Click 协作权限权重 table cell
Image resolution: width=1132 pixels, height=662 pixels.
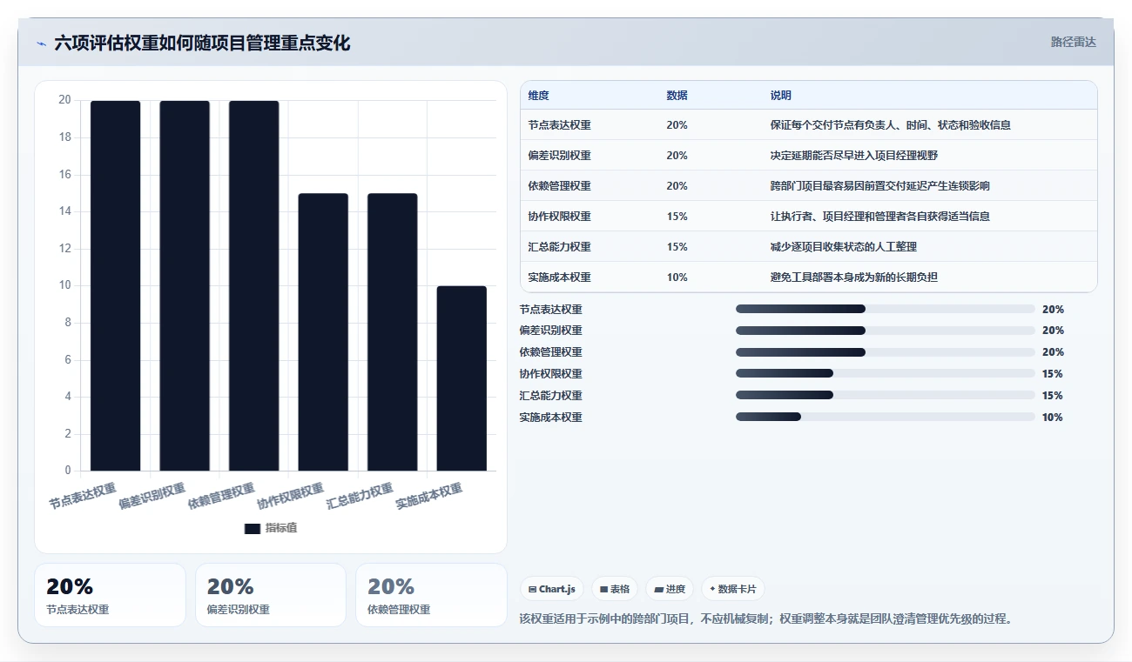[x=559, y=217]
